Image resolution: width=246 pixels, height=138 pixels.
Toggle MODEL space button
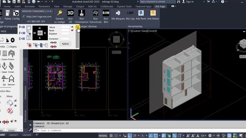pos(103,136)
